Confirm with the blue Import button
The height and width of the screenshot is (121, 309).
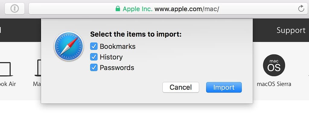click(224, 87)
